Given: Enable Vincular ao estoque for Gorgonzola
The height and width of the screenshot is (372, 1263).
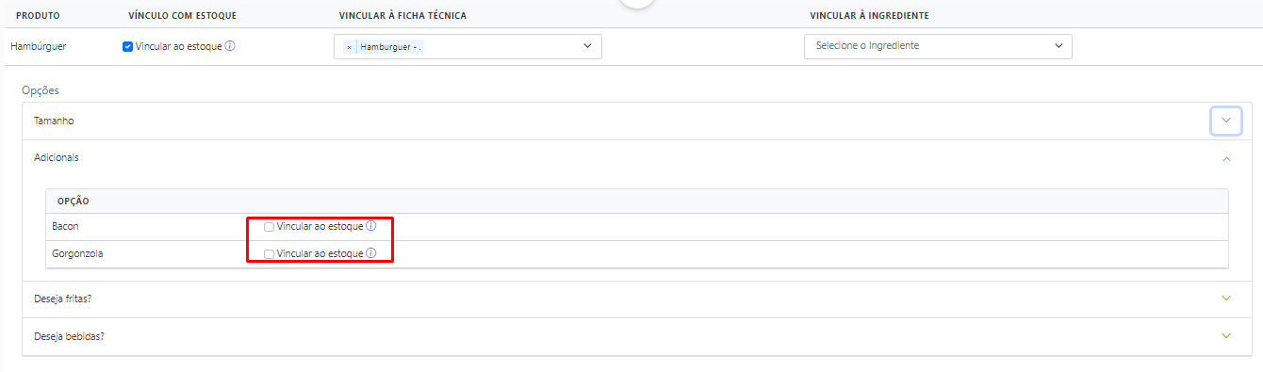Looking at the screenshot, I should pyautogui.click(x=270, y=254).
